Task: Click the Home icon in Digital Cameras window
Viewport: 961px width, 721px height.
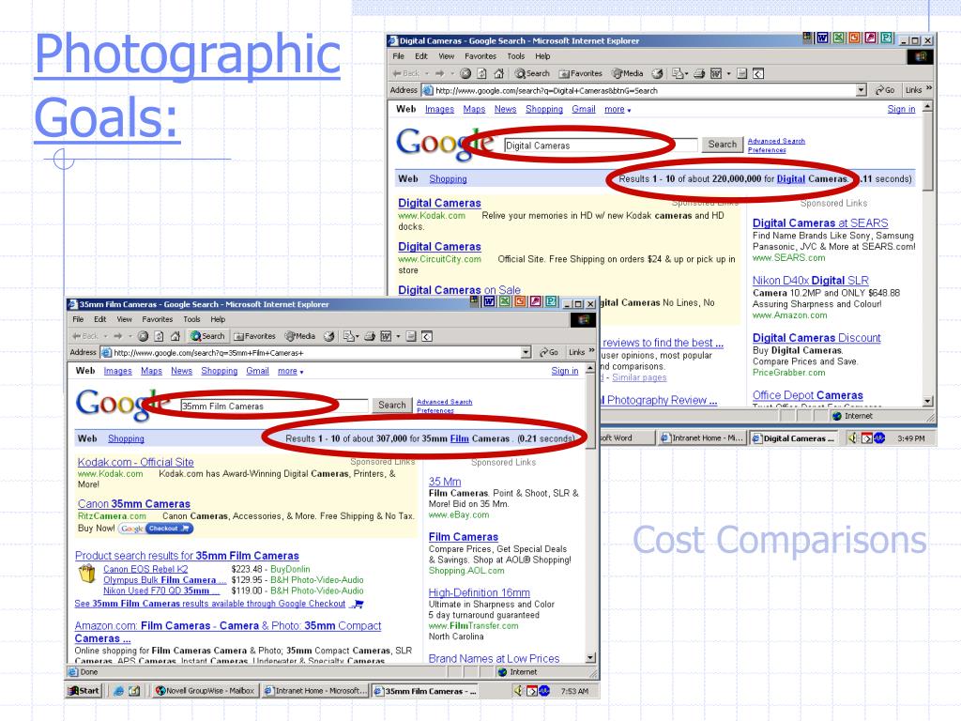Action: point(498,73)
